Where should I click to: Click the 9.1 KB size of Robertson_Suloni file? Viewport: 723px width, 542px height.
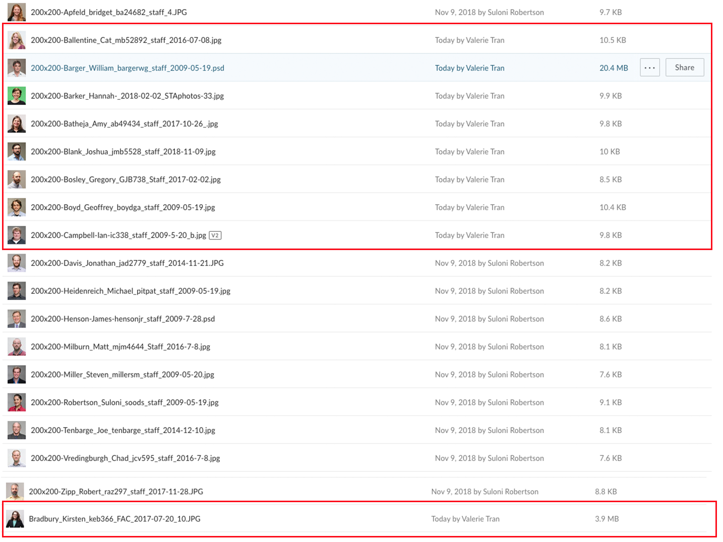coord(611,402)
